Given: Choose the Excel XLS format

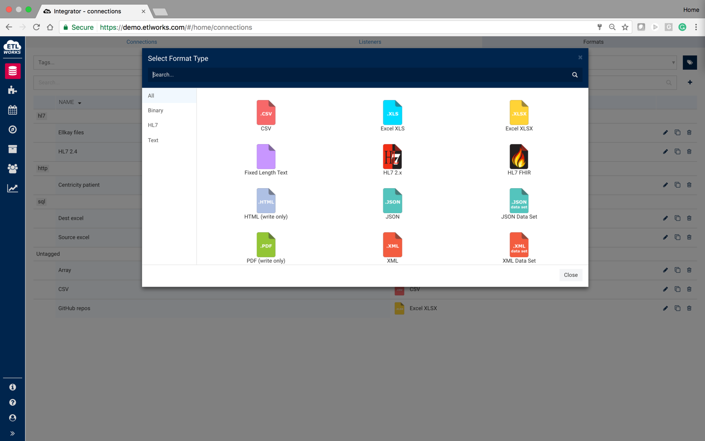Looking at the screenshot, I should [x=392, y=113].
